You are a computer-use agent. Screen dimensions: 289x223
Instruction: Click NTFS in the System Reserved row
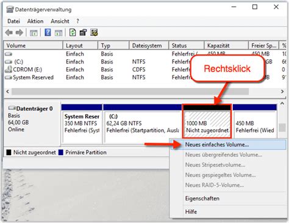click(x=139, y=78)
